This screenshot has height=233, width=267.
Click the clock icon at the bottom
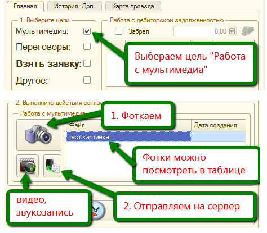[x=98, y=211]
